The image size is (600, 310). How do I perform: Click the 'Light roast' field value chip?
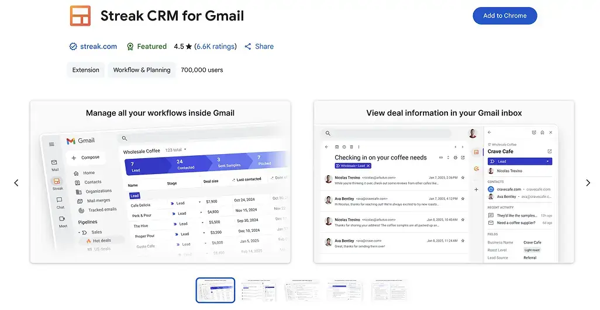(x=532, y=250)
